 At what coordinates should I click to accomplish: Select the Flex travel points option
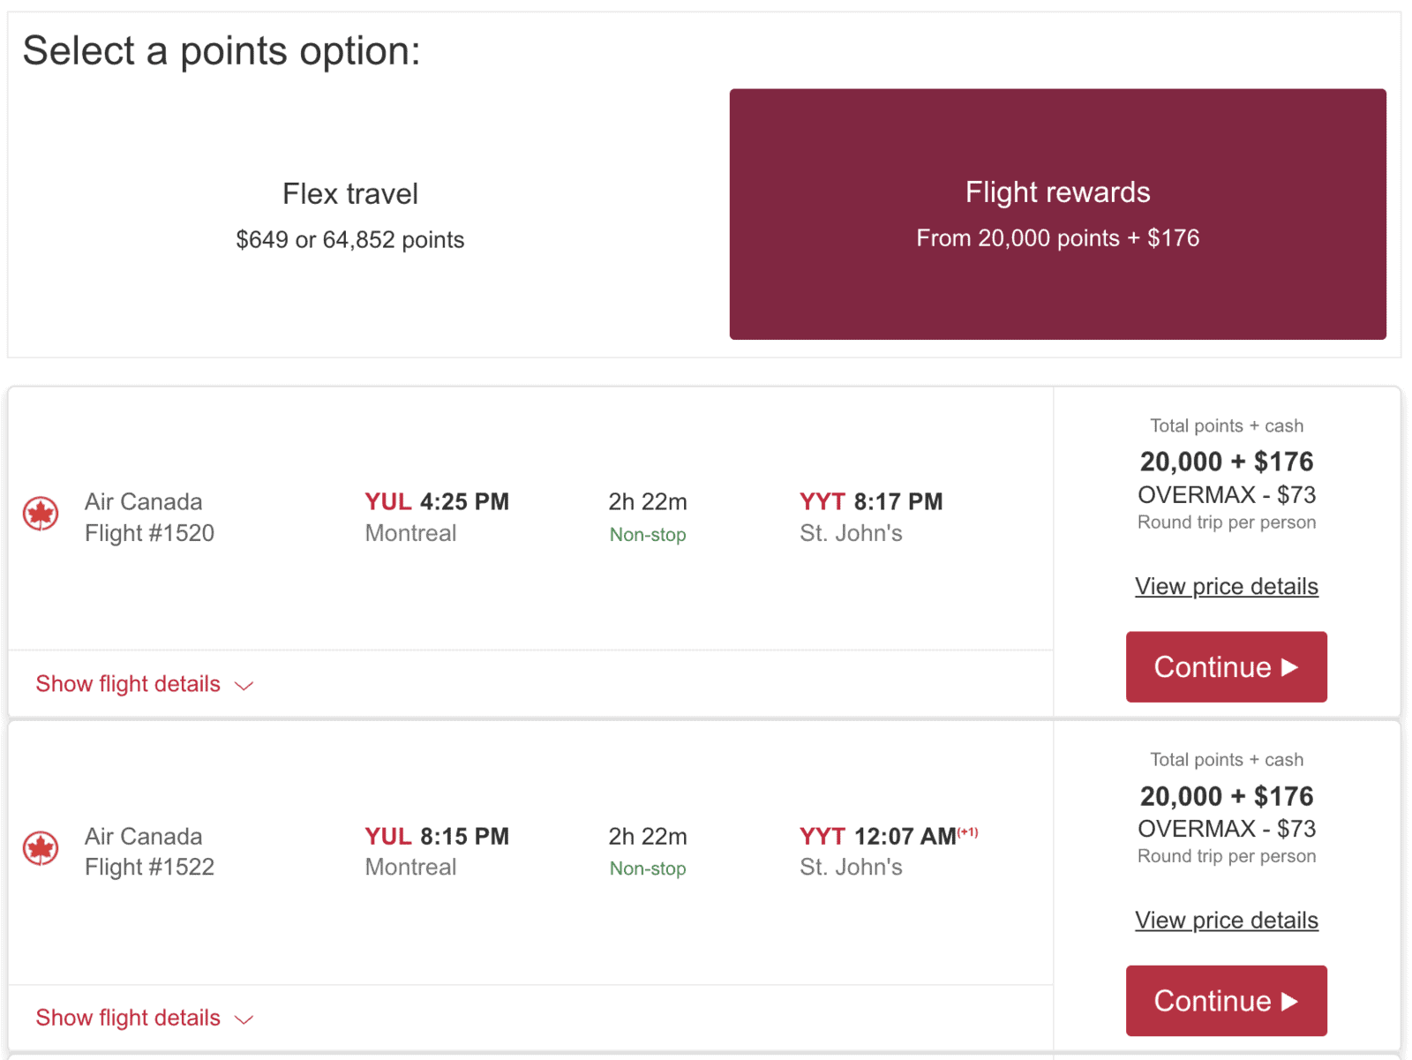(350, 214)
